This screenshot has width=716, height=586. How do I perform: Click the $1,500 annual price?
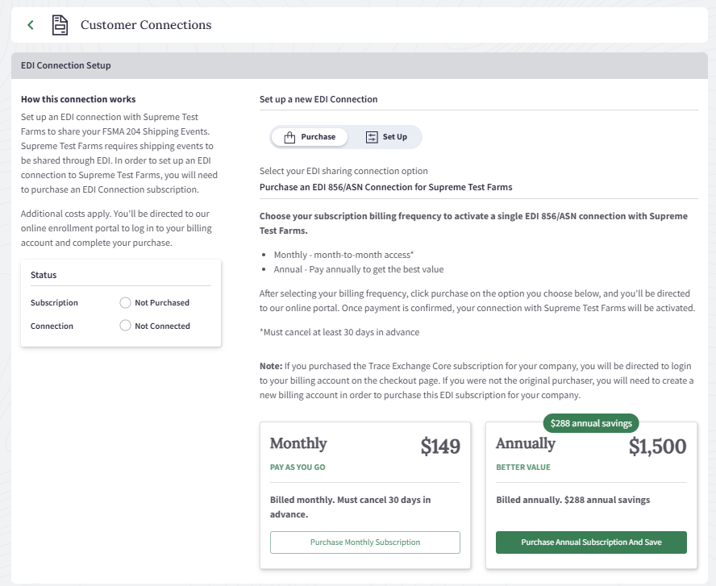[x=657, y=447]
